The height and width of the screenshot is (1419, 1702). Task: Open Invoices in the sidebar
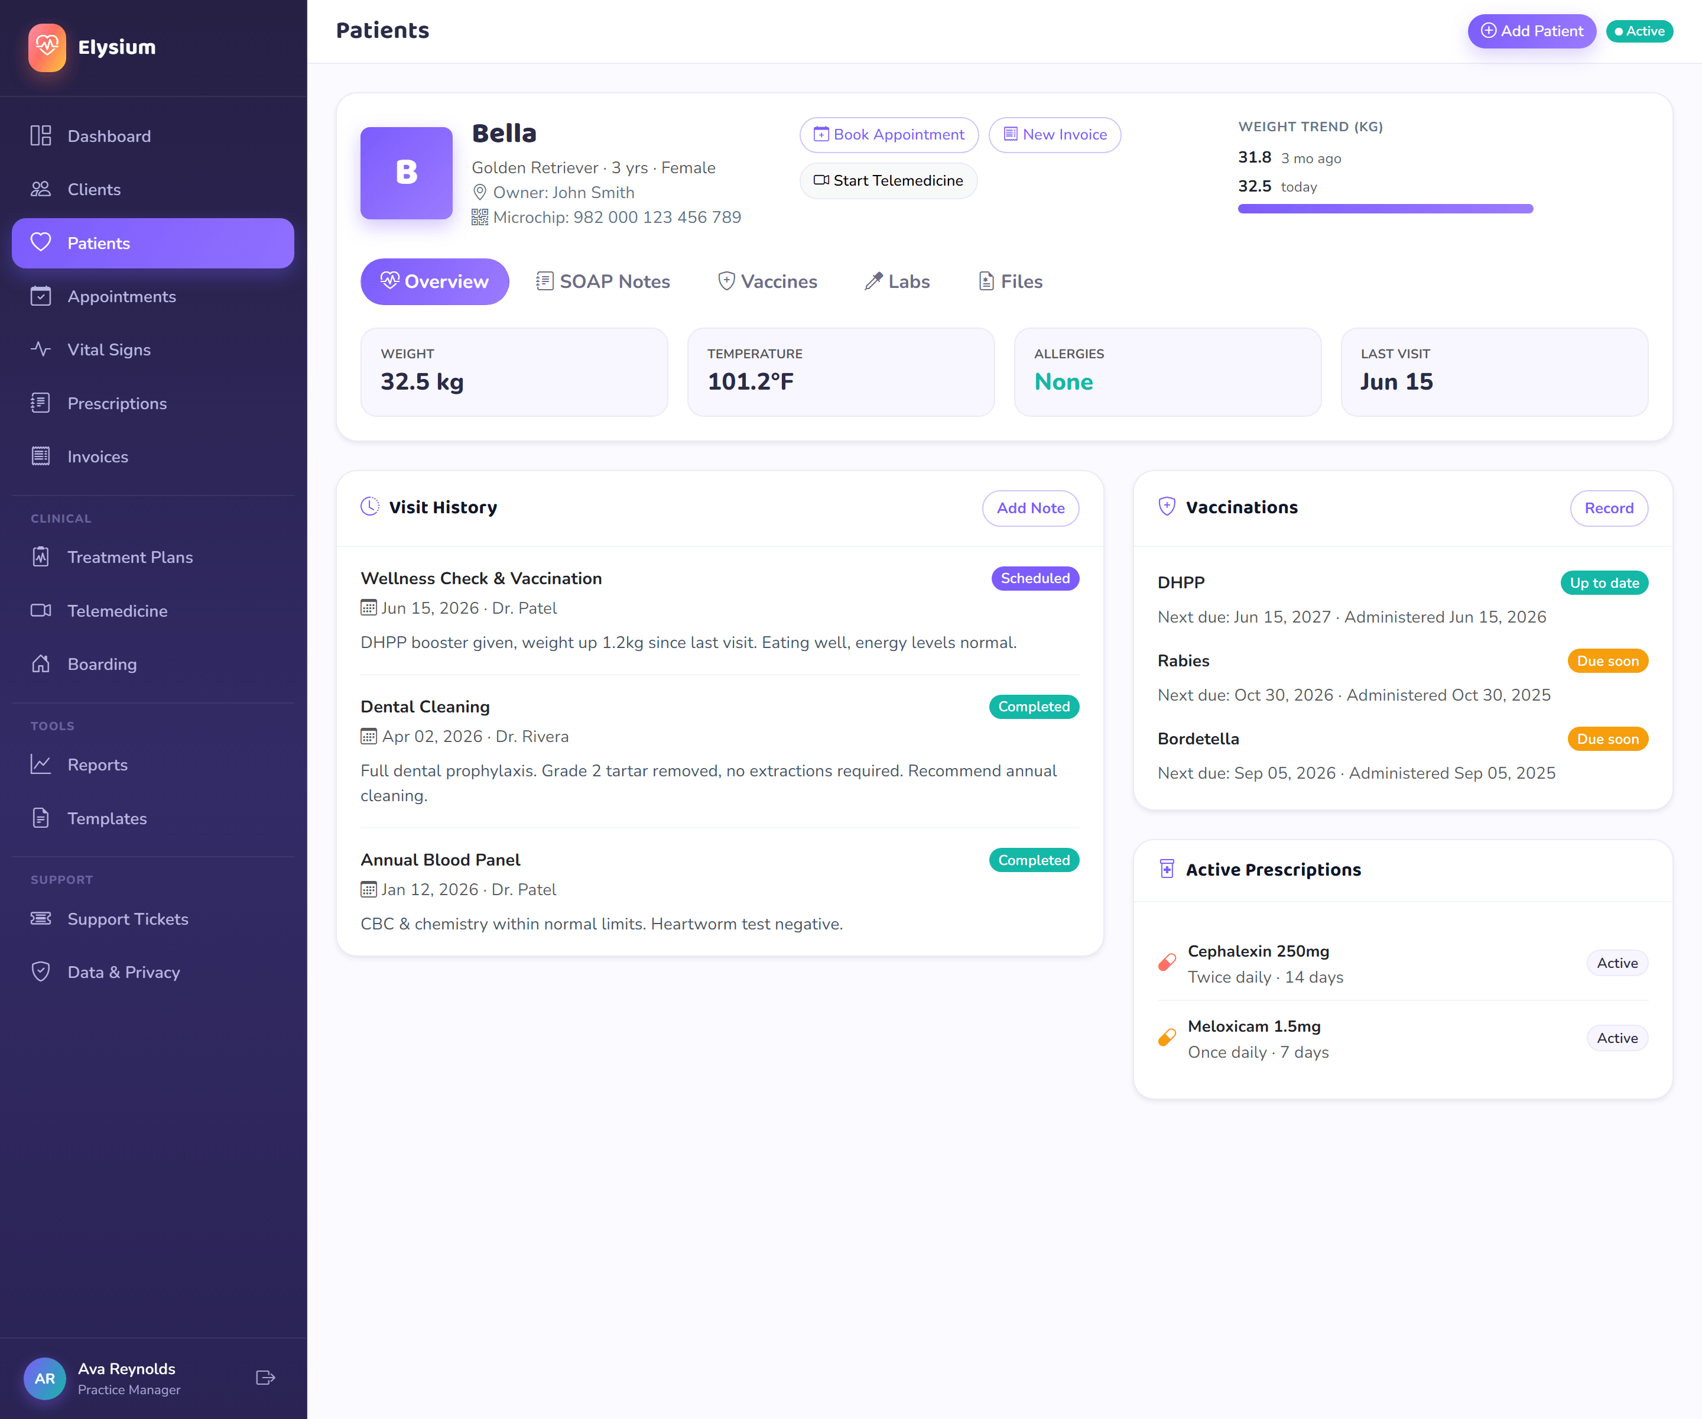click(x=153, y=456)
